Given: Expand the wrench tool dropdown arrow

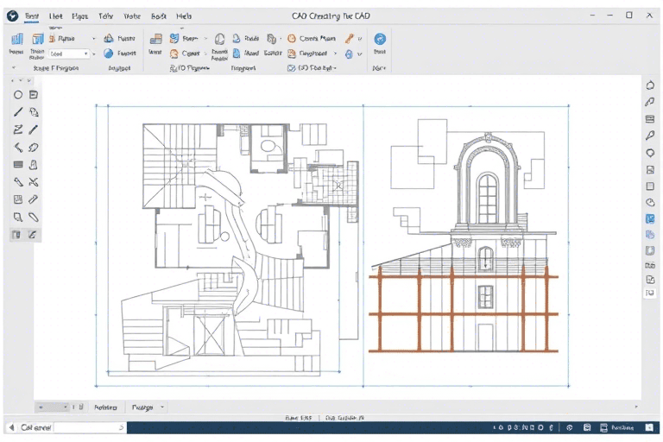Looking at the screenshot, I should click(360, 39).
